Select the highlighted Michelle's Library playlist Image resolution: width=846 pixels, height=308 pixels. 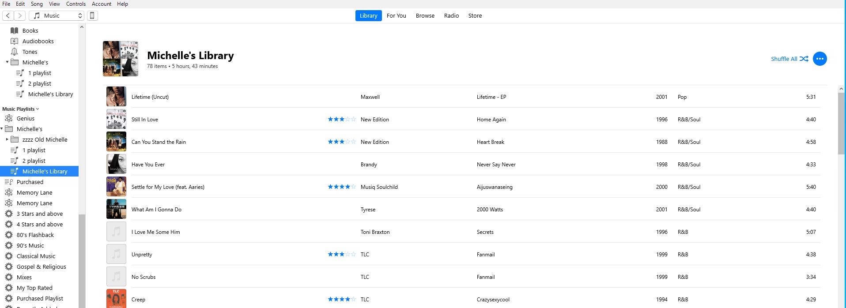39,171
